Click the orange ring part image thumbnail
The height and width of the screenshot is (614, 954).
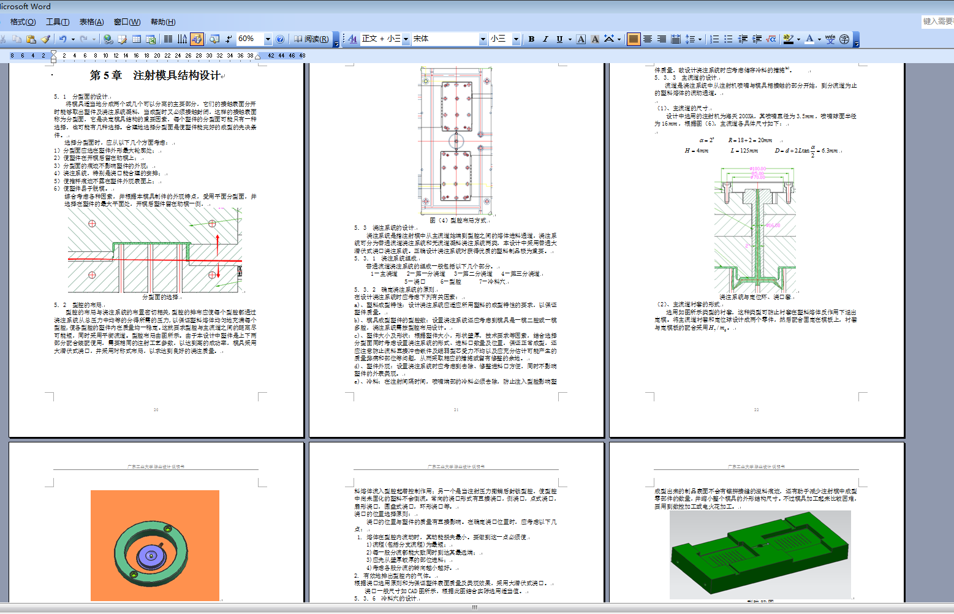(x=155, y=545)
